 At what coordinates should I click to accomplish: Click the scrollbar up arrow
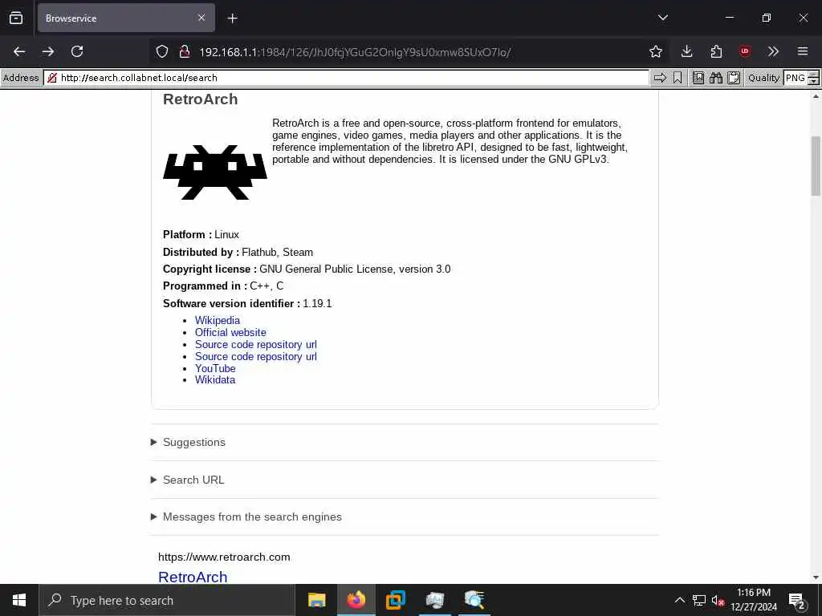(x=816, y=96)
